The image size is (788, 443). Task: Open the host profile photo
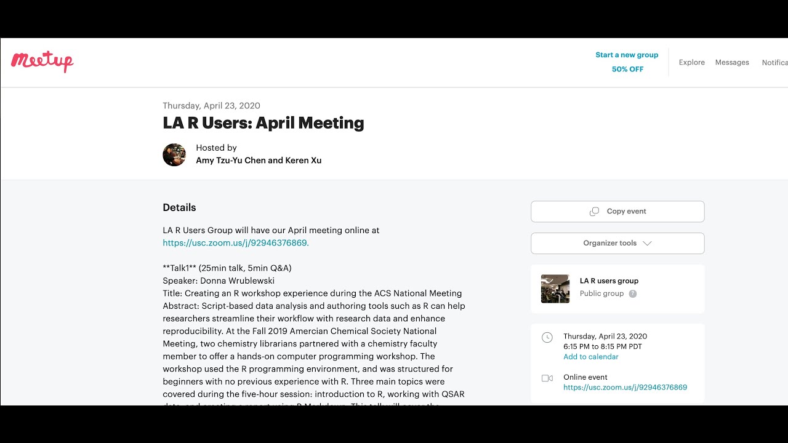[x=174, y=155]
